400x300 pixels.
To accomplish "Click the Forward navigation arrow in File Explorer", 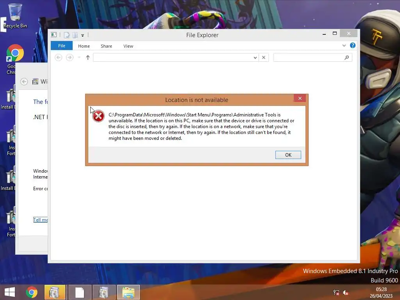I will [70, 57].
